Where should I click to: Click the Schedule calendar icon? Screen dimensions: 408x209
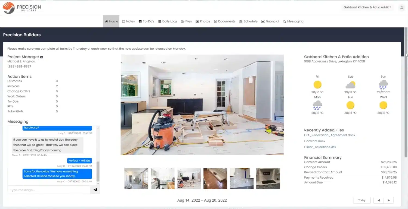coord(240,21)
